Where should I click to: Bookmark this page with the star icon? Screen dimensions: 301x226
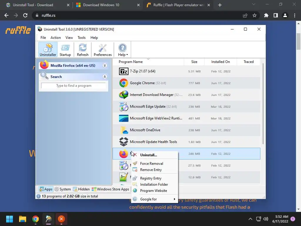click(254, 15)
